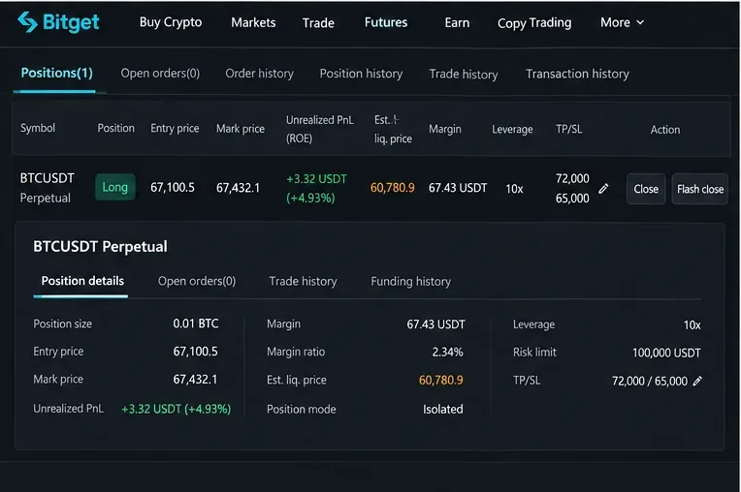Click 10x leverage value in details panel
Image resolution: width=741 pixels, height=492 pixels.
tap(692, 325)
